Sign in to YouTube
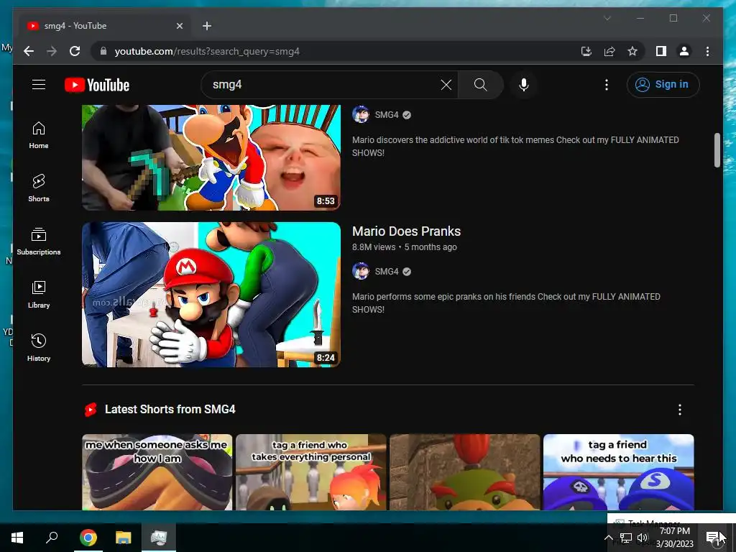Image resolution: width=736 pixels, height=552 pixels. pos(663,85)
